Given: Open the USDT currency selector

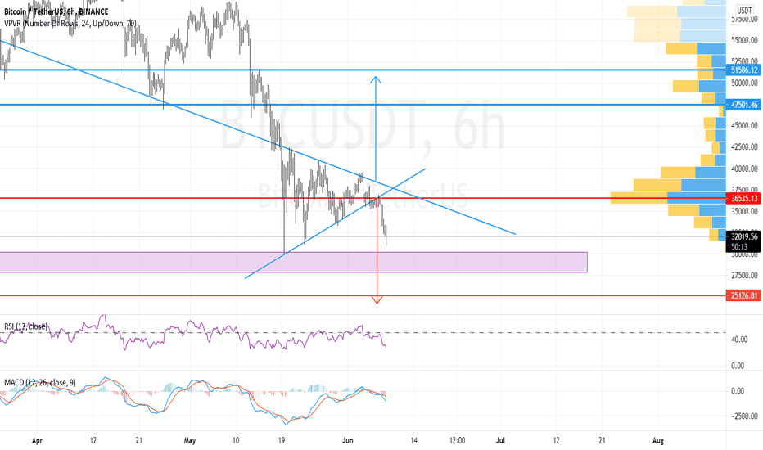Looking at the screenshot, I should [744, 10].
